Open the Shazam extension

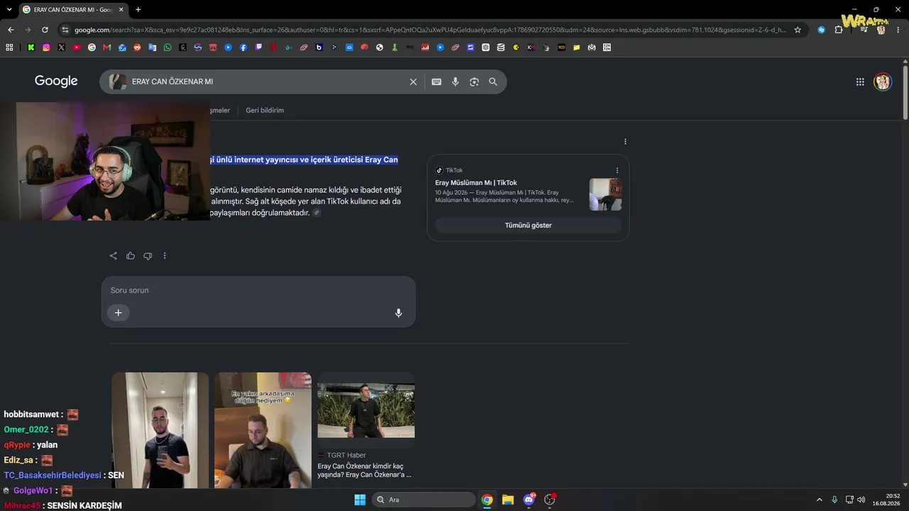[822, 30]
